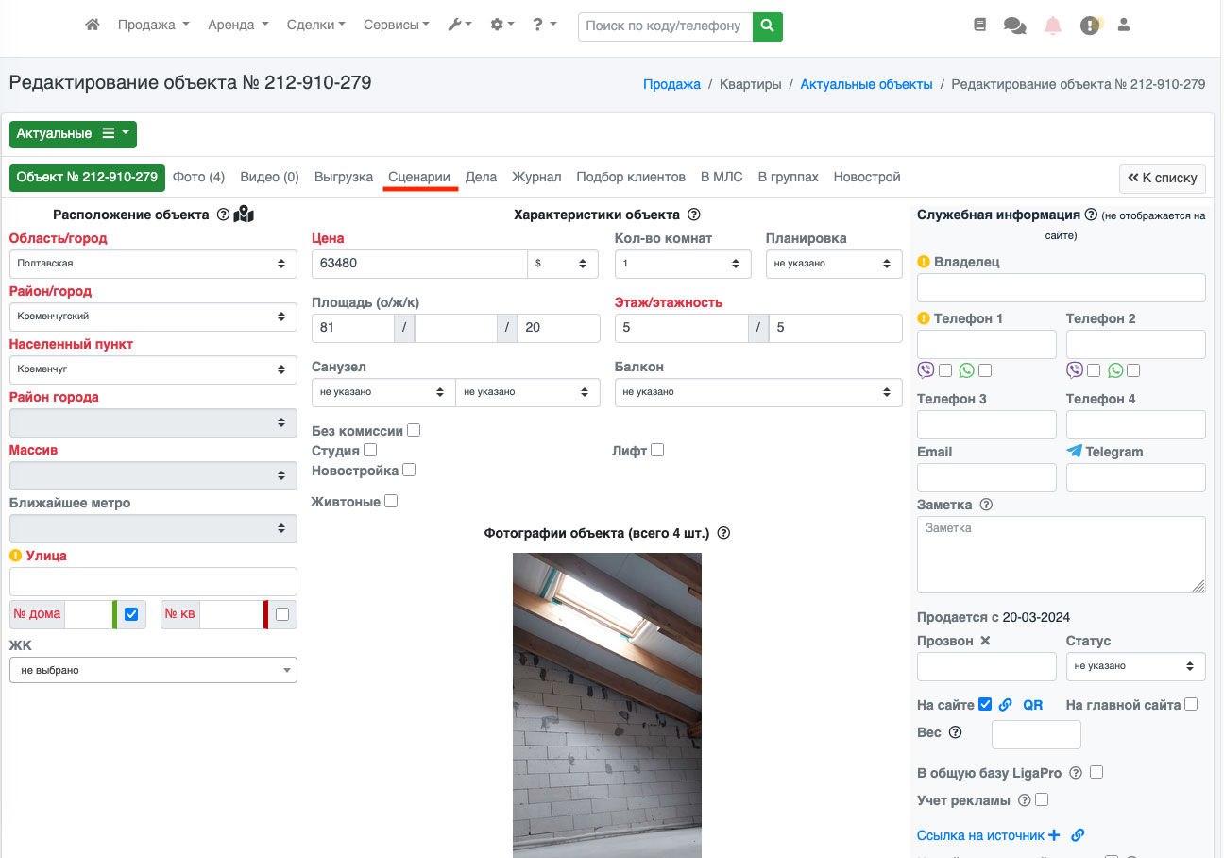The image size is (1224, 858).
Task: Open the map icon beside Расположение объекта
Action: tap(244, 214)
